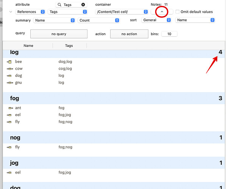Click the Tags column header
Viewport: 226px width, 189px height.
pyautogui.click(x=69, y=46)
